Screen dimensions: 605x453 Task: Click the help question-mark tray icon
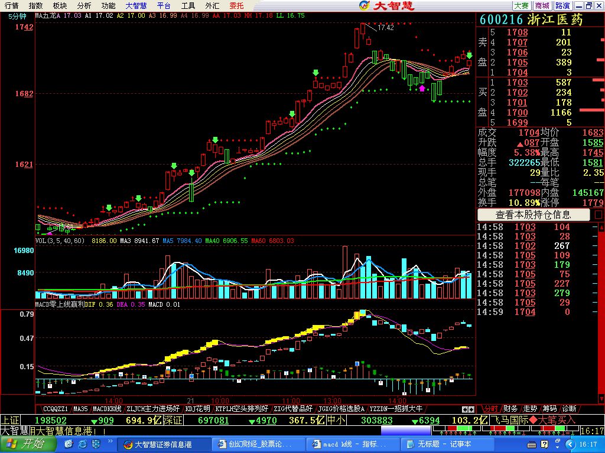[x=544, y=445]
